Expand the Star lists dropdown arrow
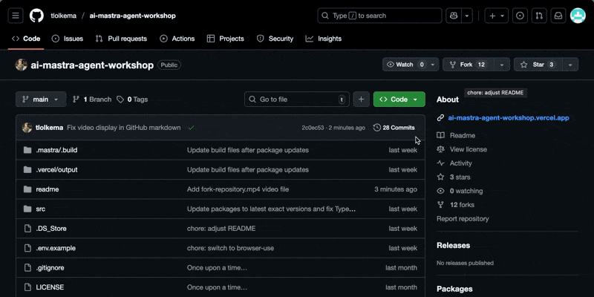594x297 pixels. (x=570, y=65)
